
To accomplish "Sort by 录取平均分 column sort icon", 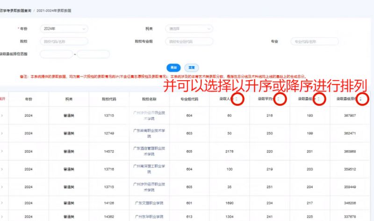I will [x=280, y=99].
